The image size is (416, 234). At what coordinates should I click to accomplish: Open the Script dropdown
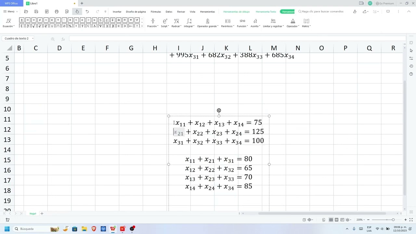coord(165,23)
